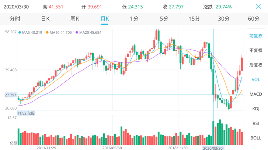Select 前复权 price adjustment option

[x=255, y=36]
